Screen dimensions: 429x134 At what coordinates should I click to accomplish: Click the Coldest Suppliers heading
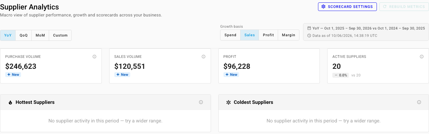[253, 102]
